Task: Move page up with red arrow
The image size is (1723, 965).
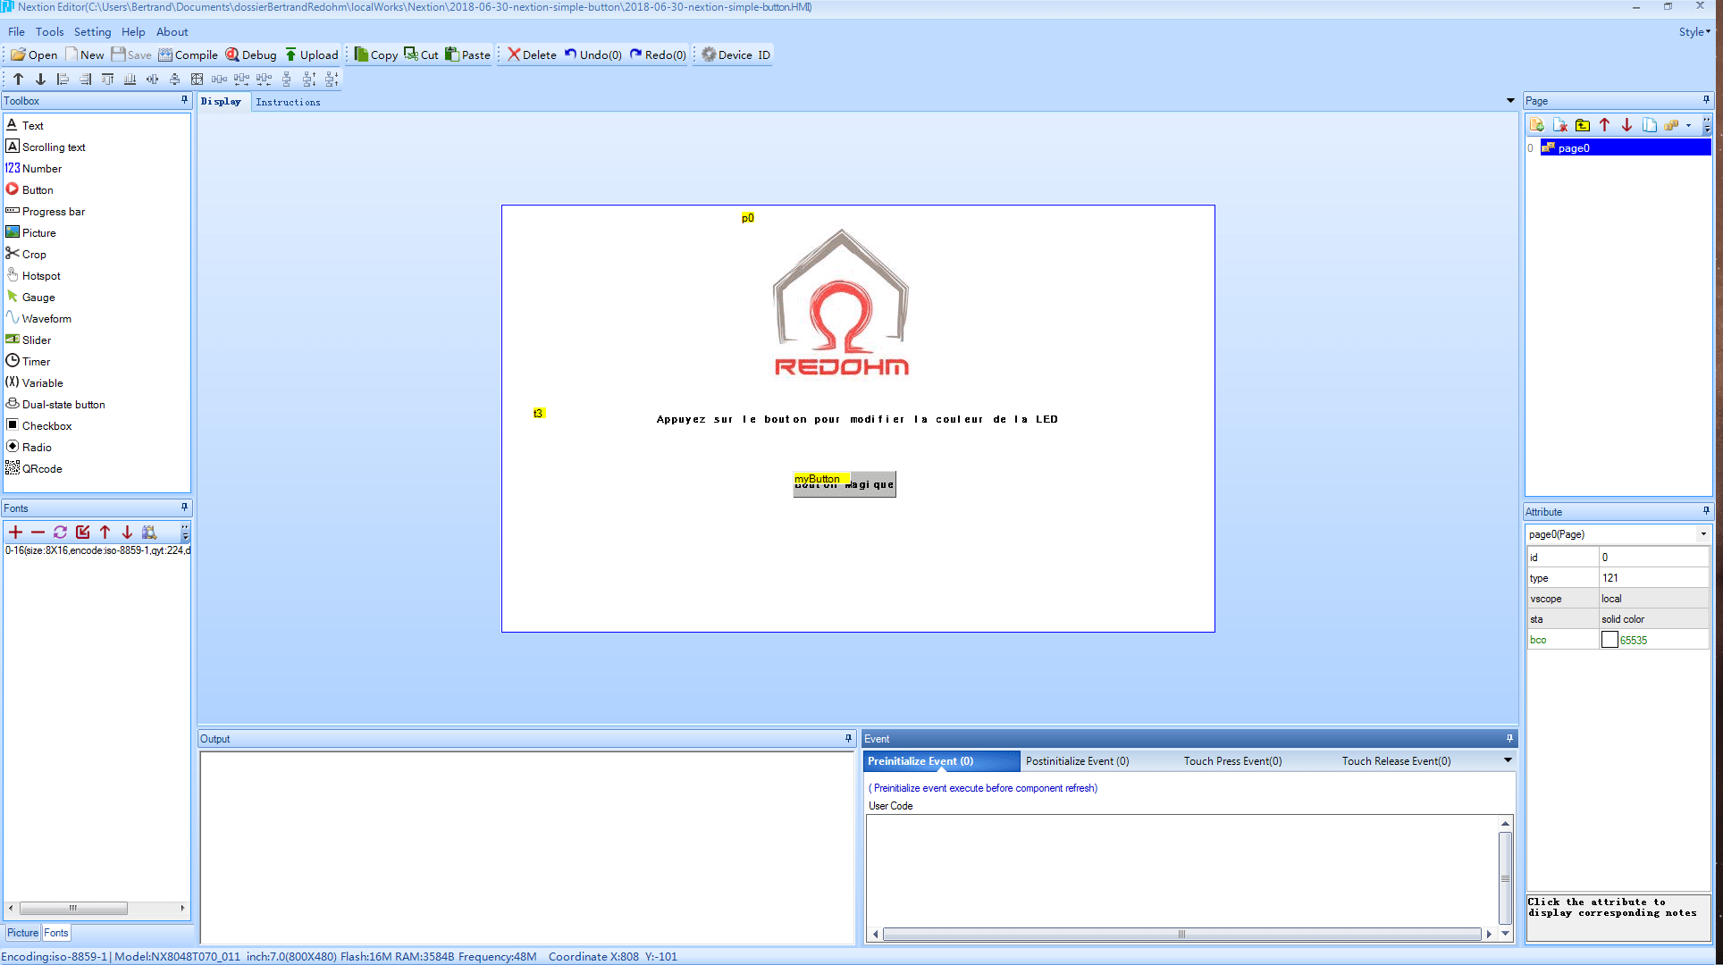Action: point(1605,125)
